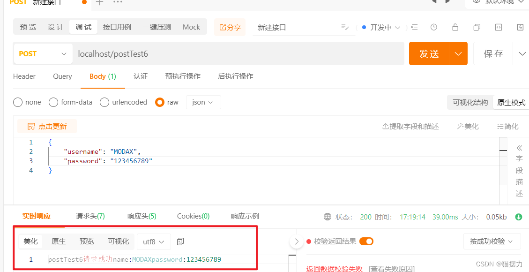Switch to the 一键压测 tab
This screenshot has width=529, height=272.
(157, 27)
